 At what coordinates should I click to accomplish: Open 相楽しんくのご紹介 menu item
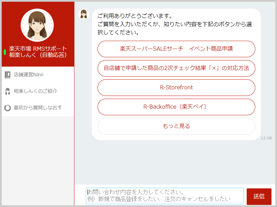[x=38, y=91]
